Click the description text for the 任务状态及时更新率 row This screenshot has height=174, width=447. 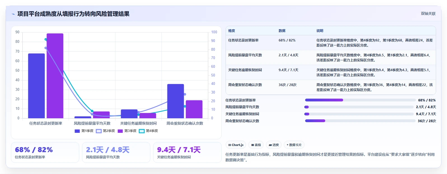pyautogui.click(x=375, y=43)
